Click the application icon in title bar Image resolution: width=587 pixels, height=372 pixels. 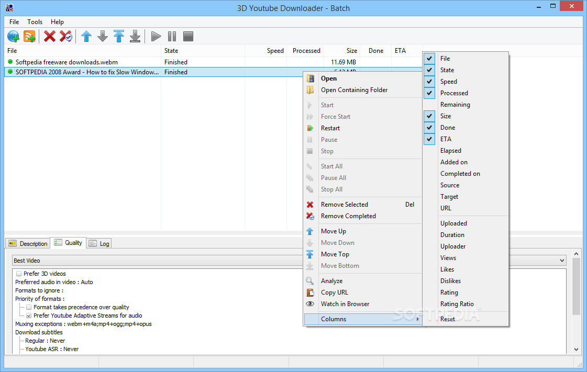point(9,7)
